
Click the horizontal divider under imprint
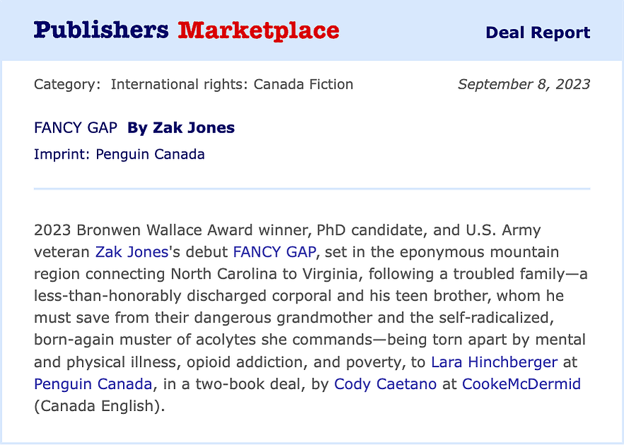[x=312, y=189]
